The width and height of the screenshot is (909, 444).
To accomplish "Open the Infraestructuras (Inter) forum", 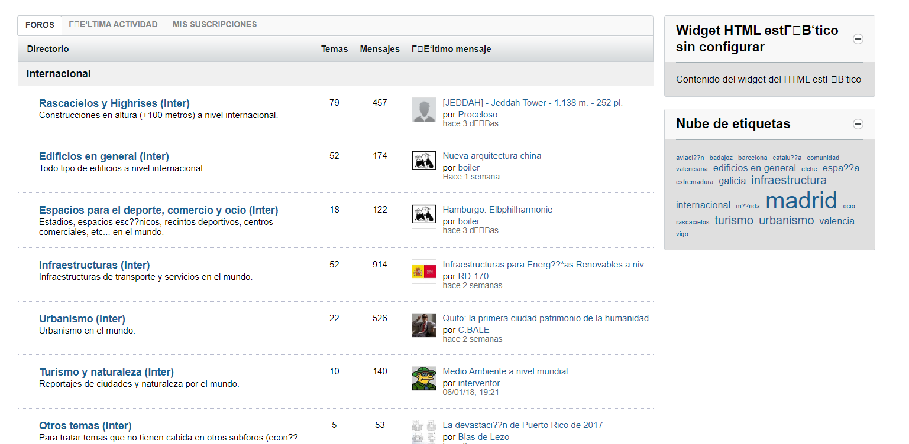I will (x=94, y=265).
